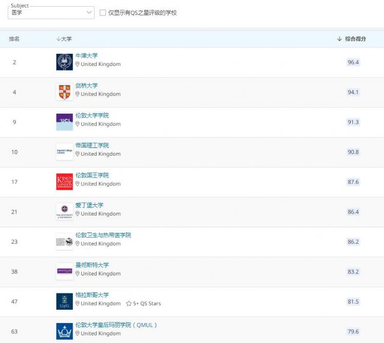Click the purple UCL logo
384x343 pixels.
pyautogui.click(x=65, y=122)
